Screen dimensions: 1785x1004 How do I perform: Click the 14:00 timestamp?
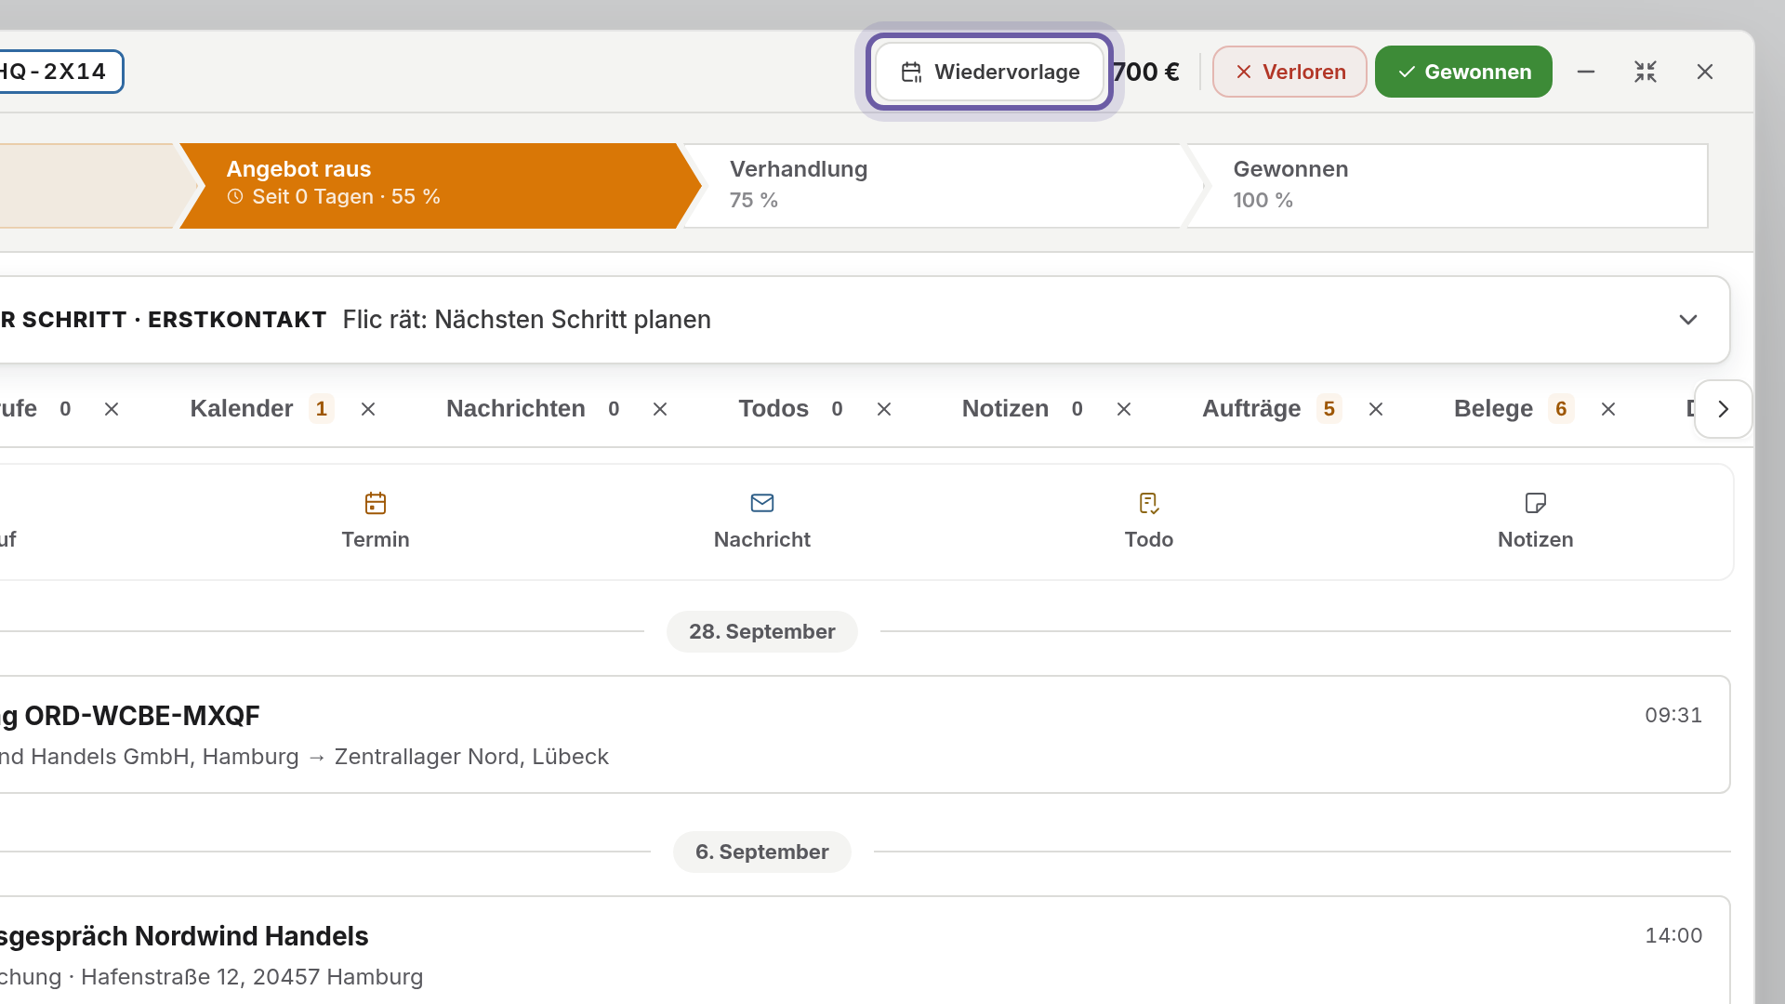(1673, 935)
